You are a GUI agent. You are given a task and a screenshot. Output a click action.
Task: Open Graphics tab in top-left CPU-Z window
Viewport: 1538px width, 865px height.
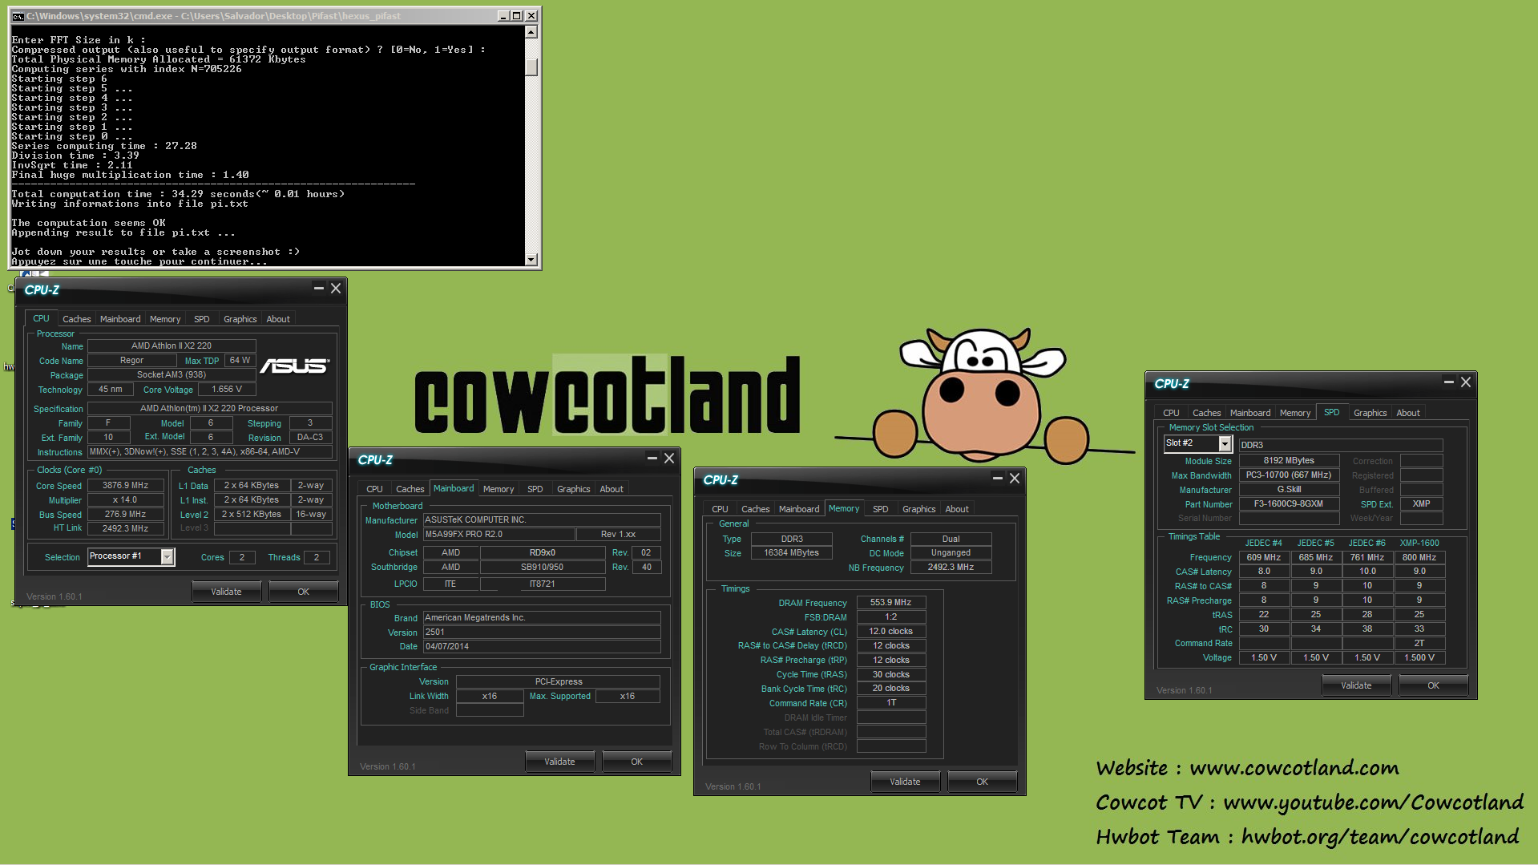(240, 319)
